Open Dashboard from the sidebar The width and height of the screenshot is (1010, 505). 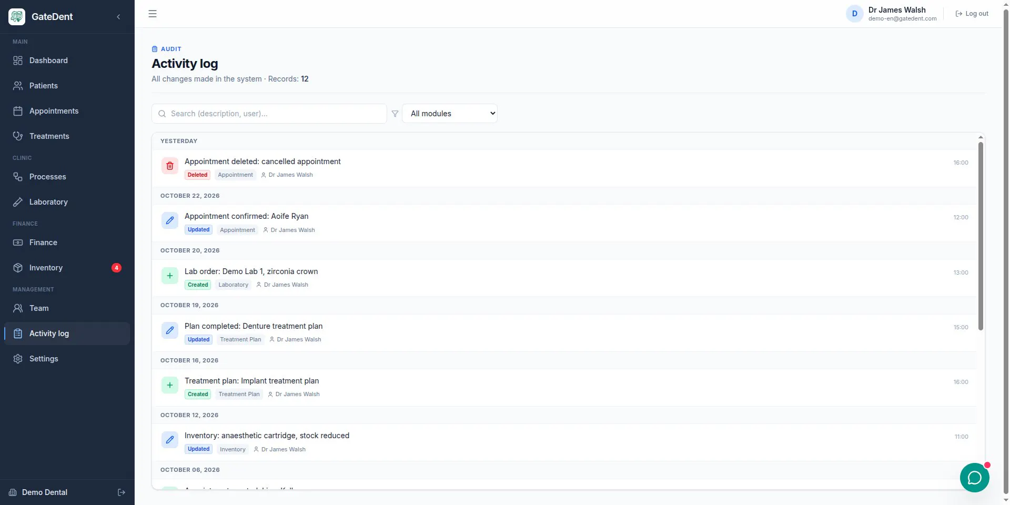(x=67, y=60)
